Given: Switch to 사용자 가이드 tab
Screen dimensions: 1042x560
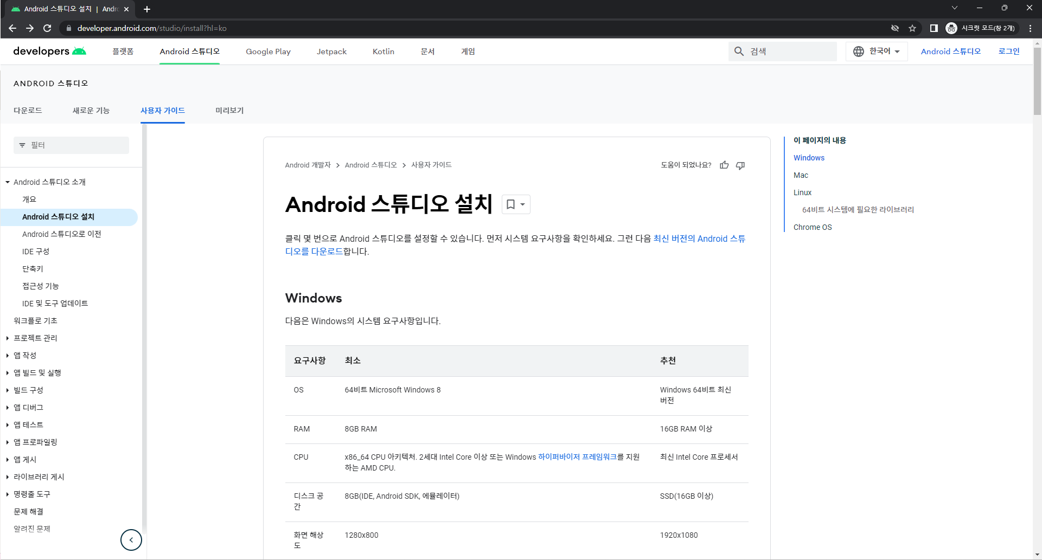Looking at the screenshot, I should (163, 111).
